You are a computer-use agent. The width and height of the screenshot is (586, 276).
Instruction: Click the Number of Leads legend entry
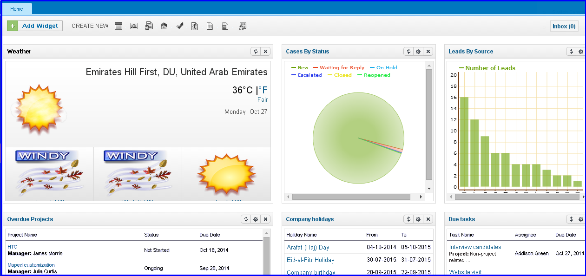click(487, 68)
